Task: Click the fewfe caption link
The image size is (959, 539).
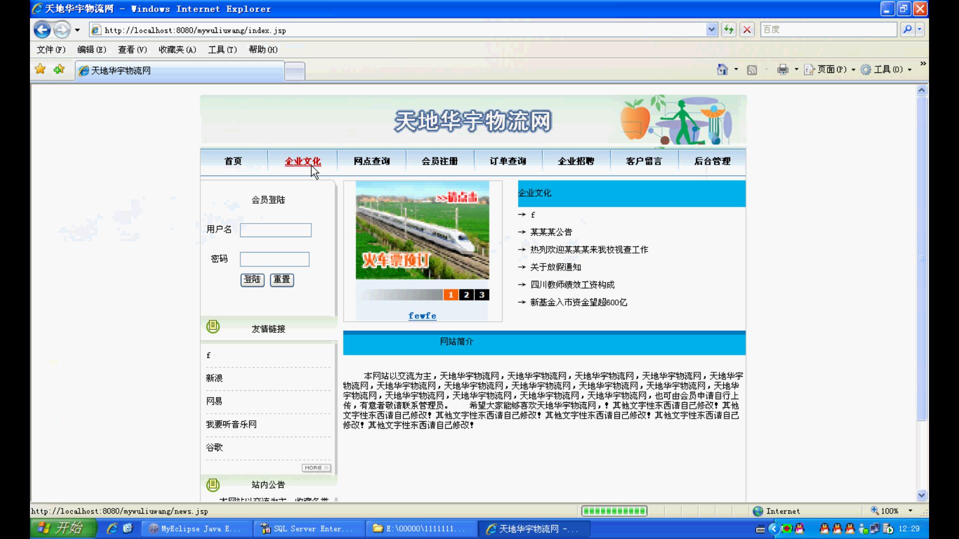Action: [x=423, y=316]
